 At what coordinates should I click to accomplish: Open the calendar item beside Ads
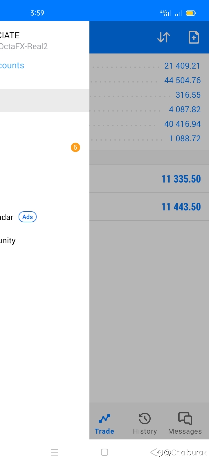pos(7,217)
